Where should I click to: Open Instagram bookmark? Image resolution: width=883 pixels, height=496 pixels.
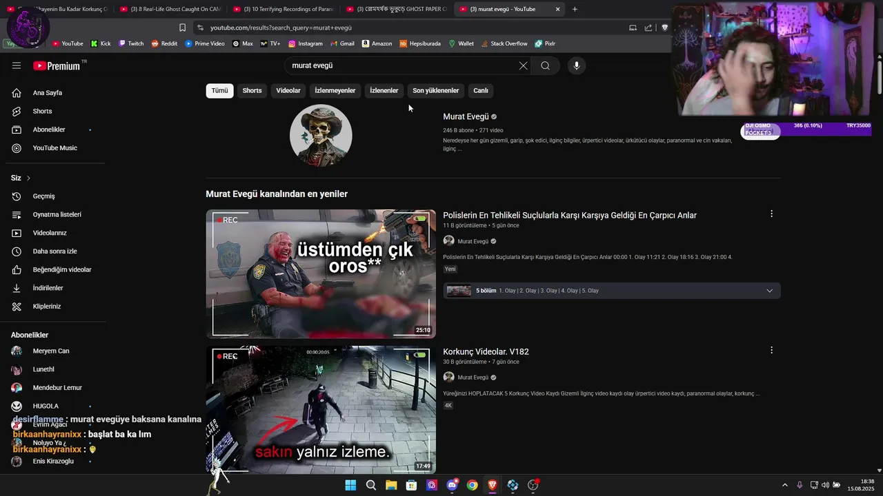pos(306,43)
